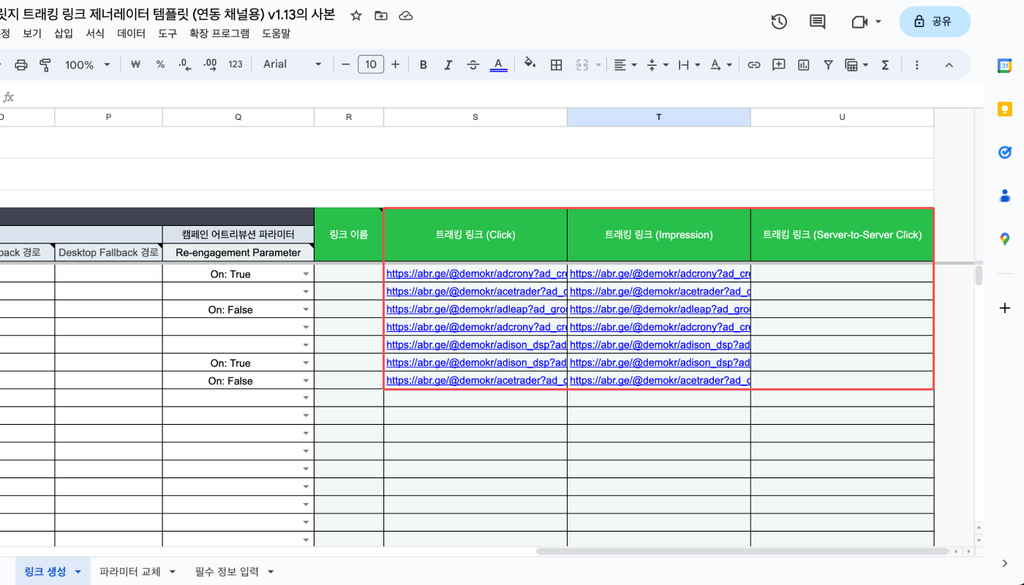1024x585 pixels.
Task: Open the fill color picker
Action: tap(530, 65)
